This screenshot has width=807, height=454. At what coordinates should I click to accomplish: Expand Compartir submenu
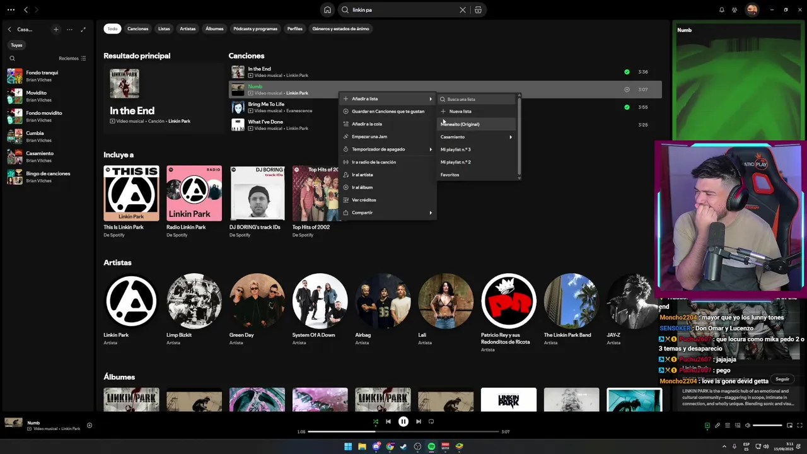(388, 212)
